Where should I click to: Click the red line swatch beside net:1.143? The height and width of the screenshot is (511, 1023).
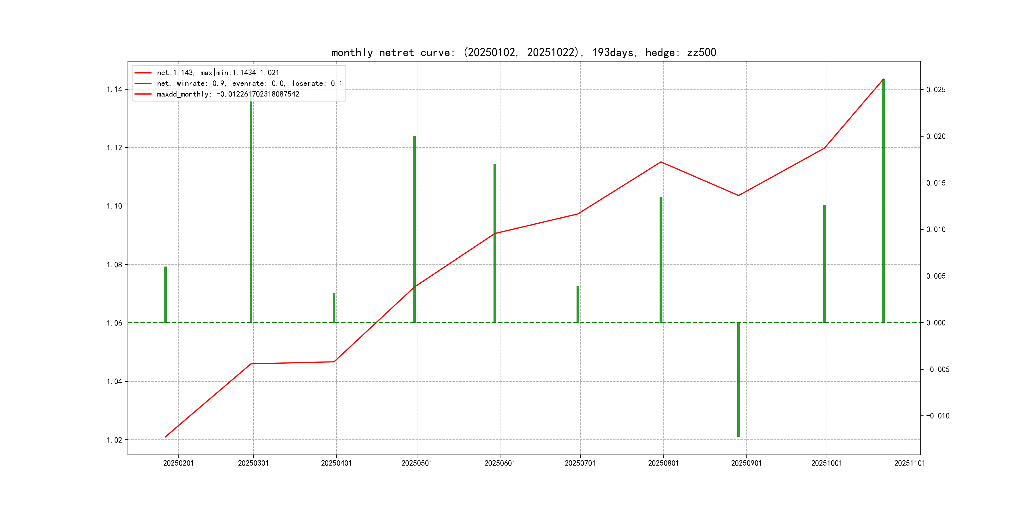coord(143,73)
